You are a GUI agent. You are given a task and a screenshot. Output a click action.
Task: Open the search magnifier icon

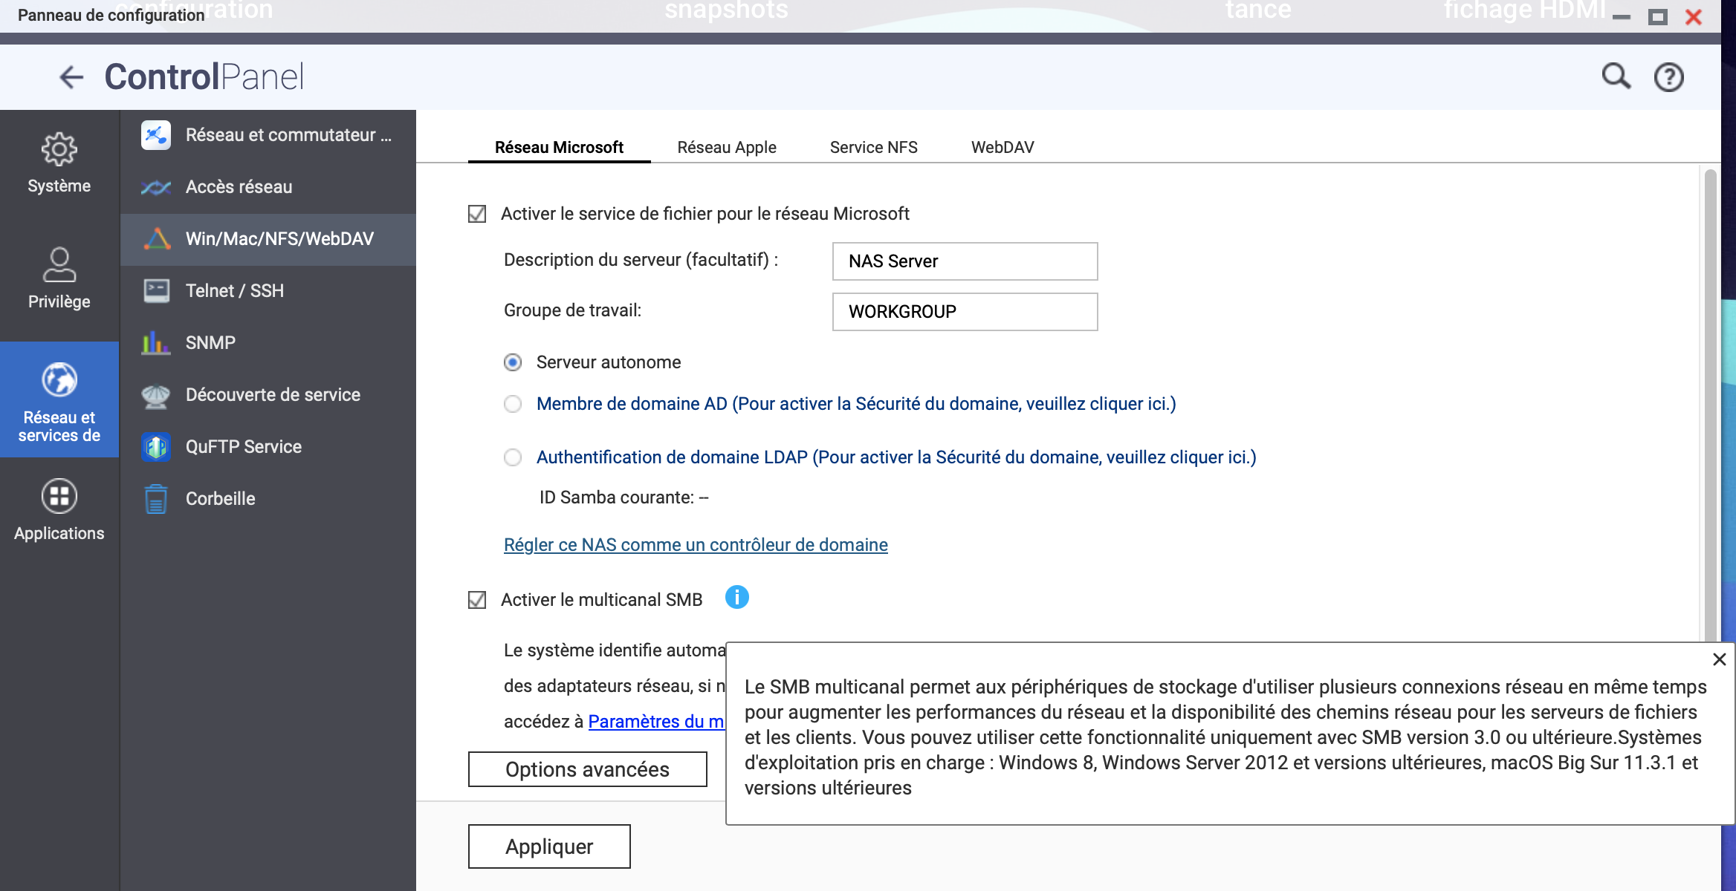coord(1616,76)
